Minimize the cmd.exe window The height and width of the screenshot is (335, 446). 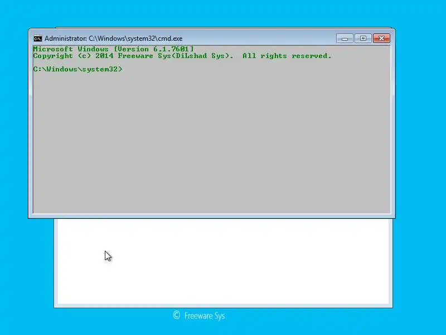click(345, 39)
